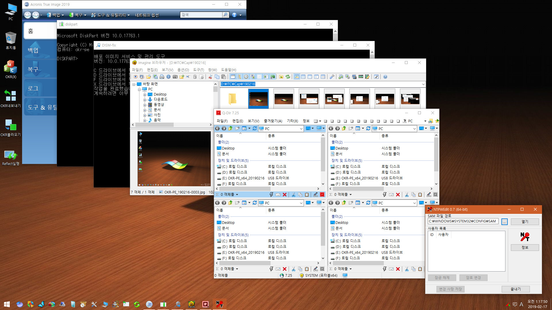Click the crossed tools icon on the taskbar
552x310 pixels.
[x=94, y=304]
